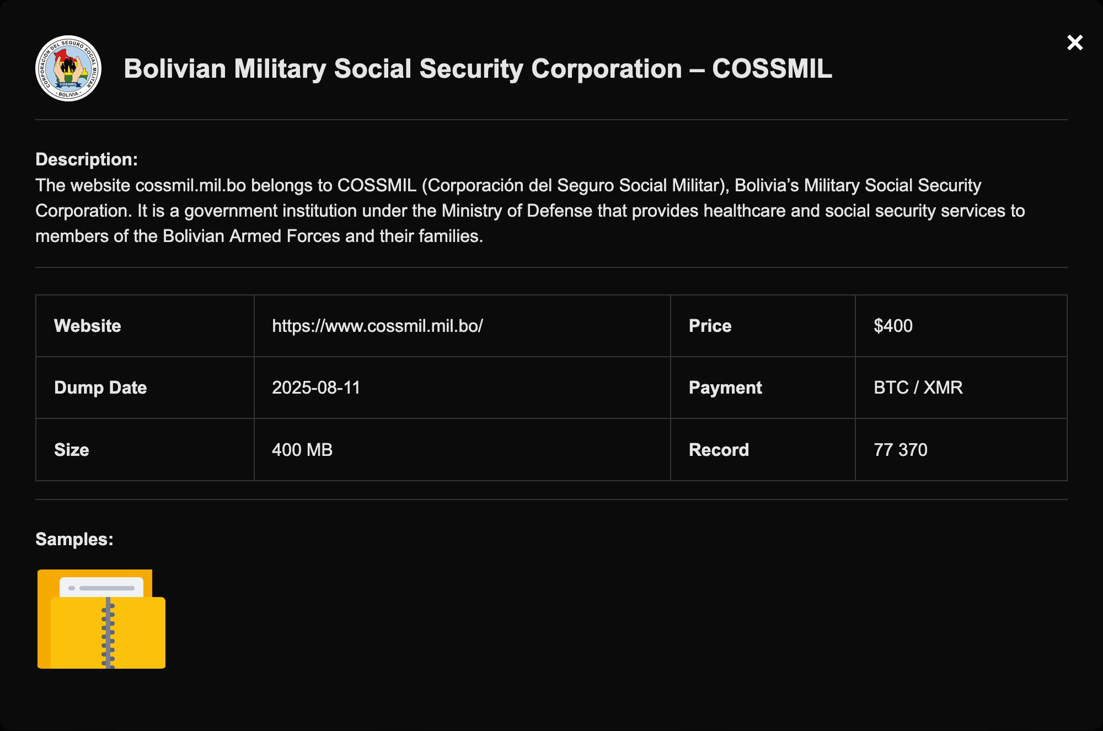Click the 400 MB size value
The height and width of the screenshot is (731, 1103).
point(302,450)
